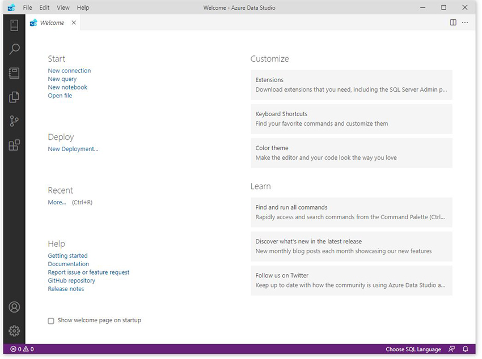Open the Notebooks view icon
The width and height of the screenshot is (482, 359).
point(14,73)
